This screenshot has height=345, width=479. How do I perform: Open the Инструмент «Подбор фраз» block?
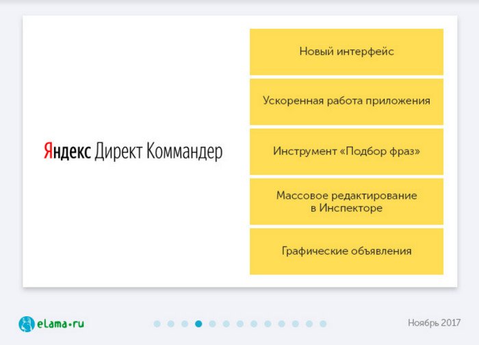coord(346,151)
